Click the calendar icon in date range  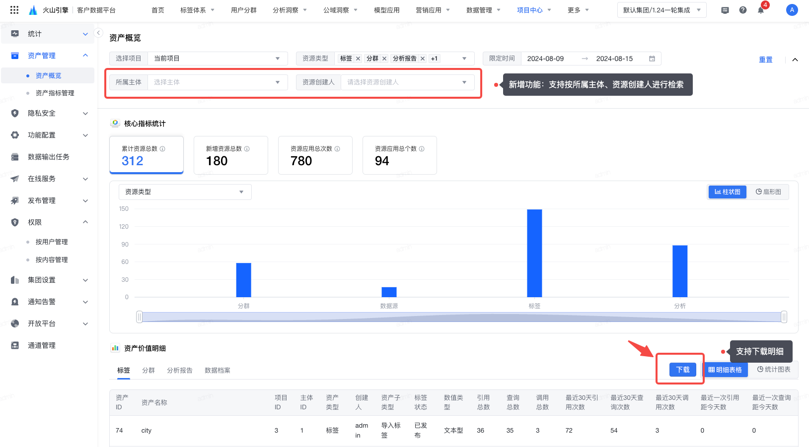click(652, 59)
